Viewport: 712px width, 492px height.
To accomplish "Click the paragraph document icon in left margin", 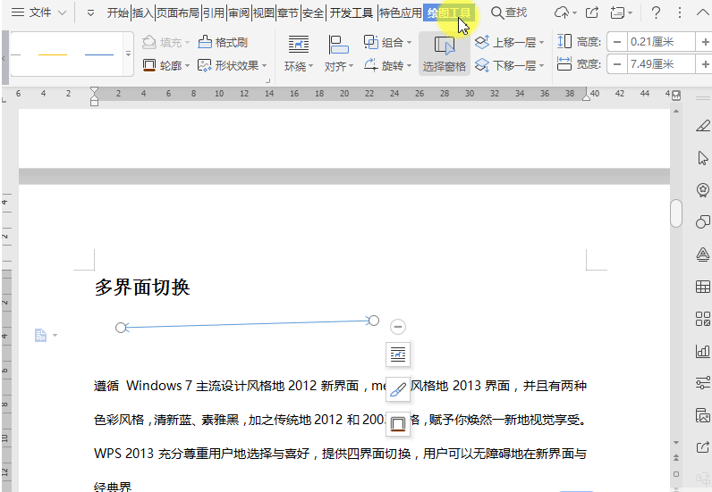I will click(41, 335).
